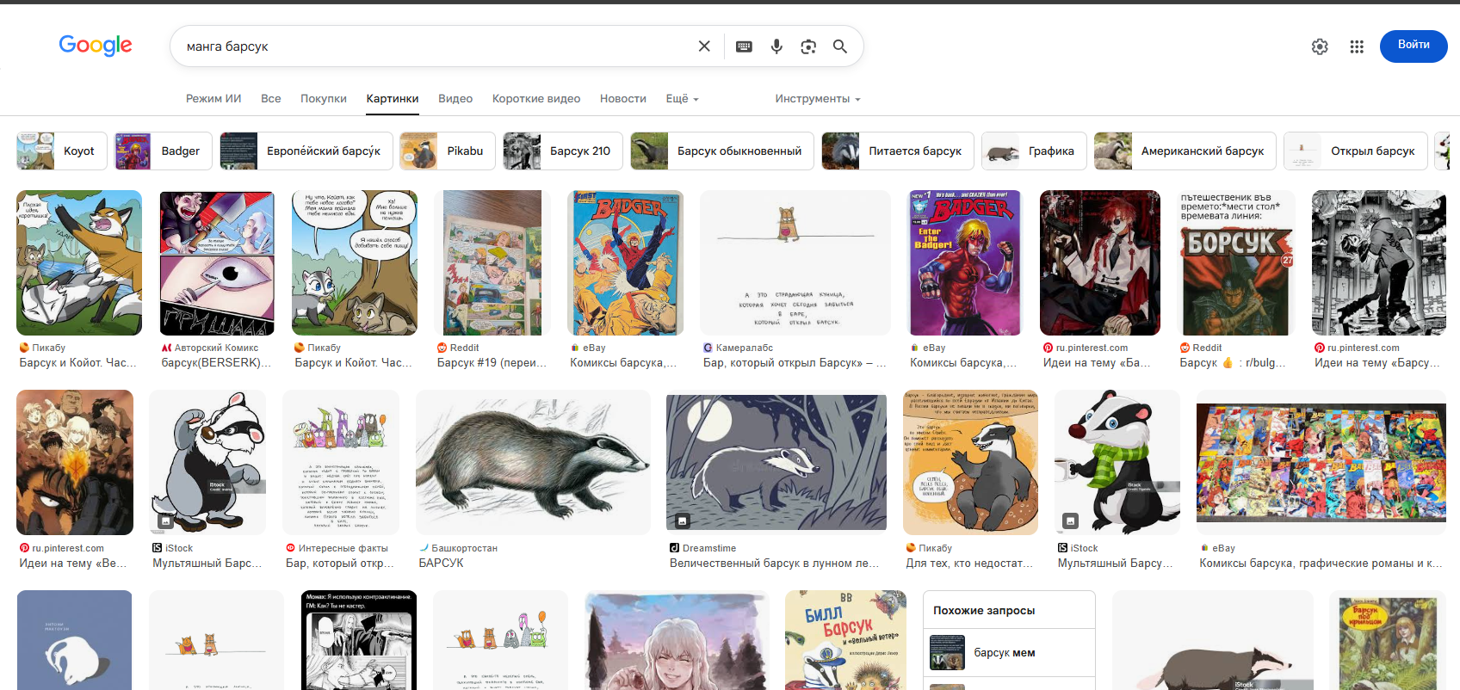Apply the Европейский барсук filter chip

click(x=306, y=151)
